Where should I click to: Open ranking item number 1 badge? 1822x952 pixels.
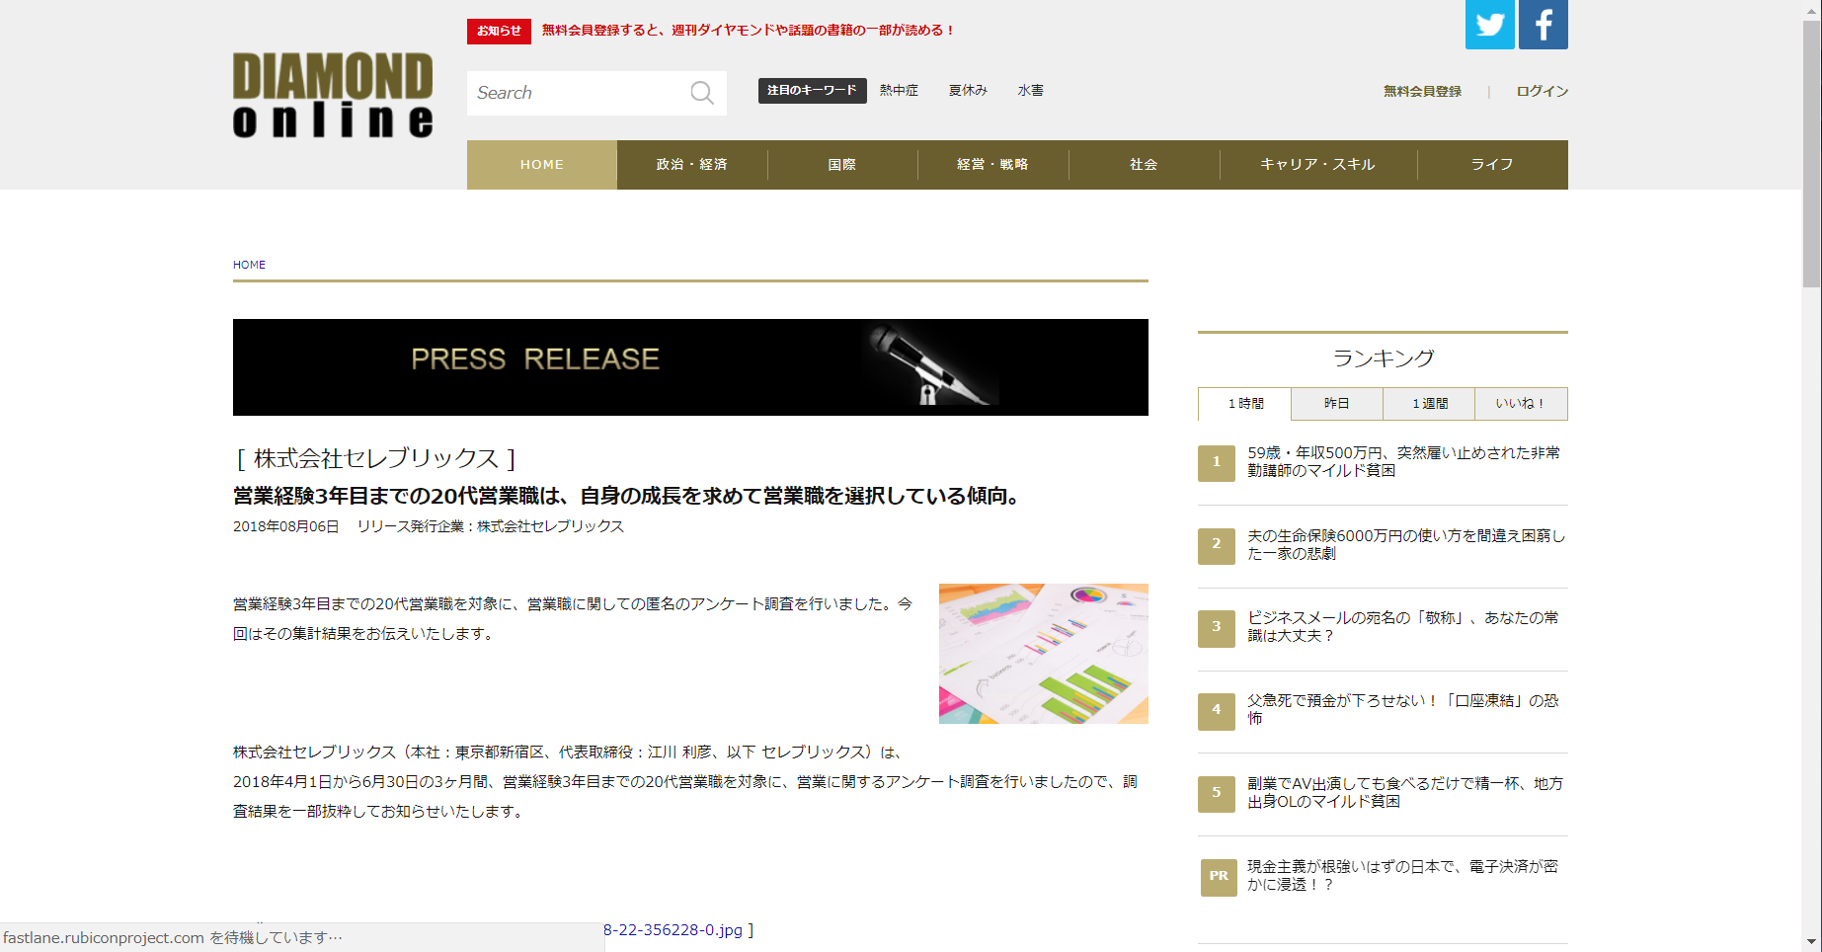[1217, 462]
